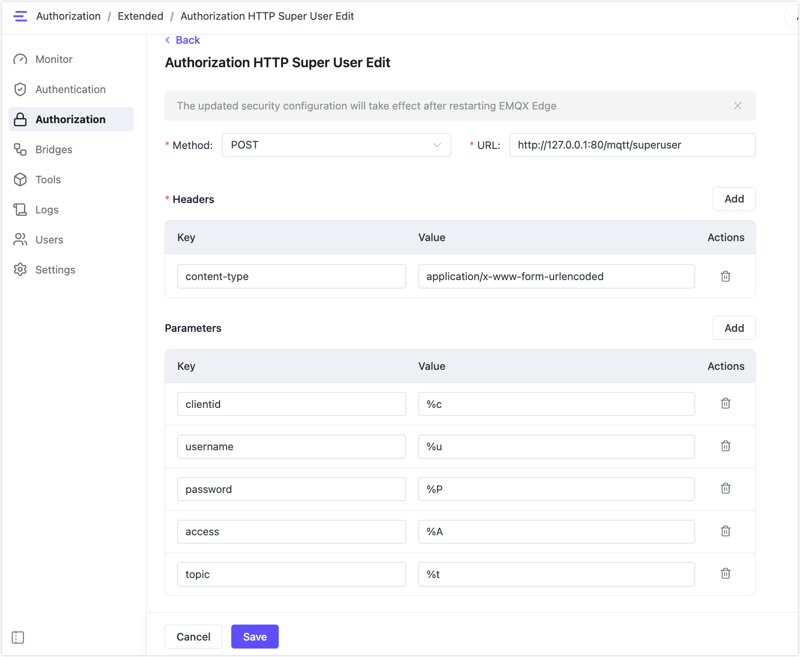Delete the clientid parameter row
This screenshot has height=657, width=800.
pyautogui.click(x=725, y=403)
